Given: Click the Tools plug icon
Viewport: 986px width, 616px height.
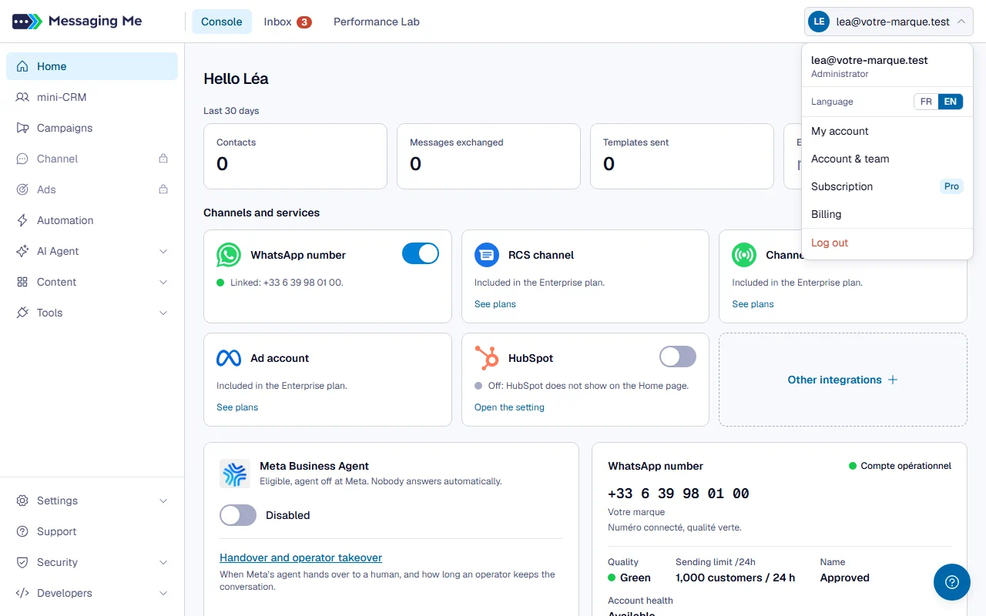Looking at the screenshot, I should 22,313.
